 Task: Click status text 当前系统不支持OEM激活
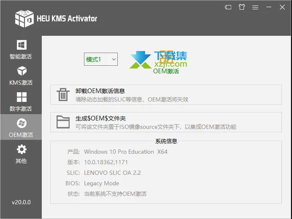pos(115,194)
